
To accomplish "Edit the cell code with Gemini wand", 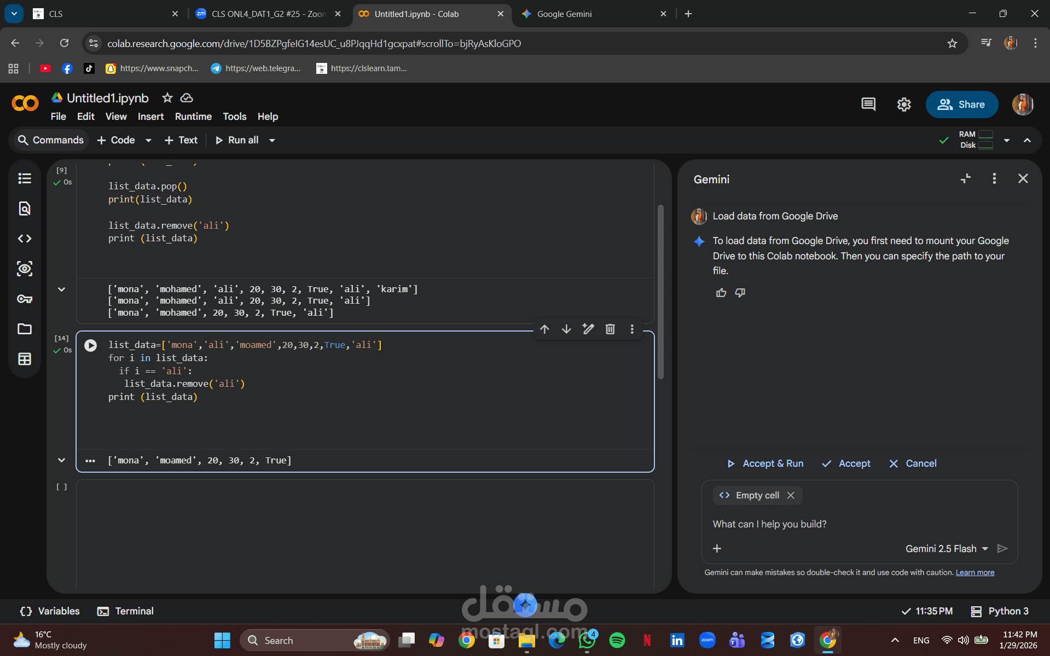I will (588, 329).
